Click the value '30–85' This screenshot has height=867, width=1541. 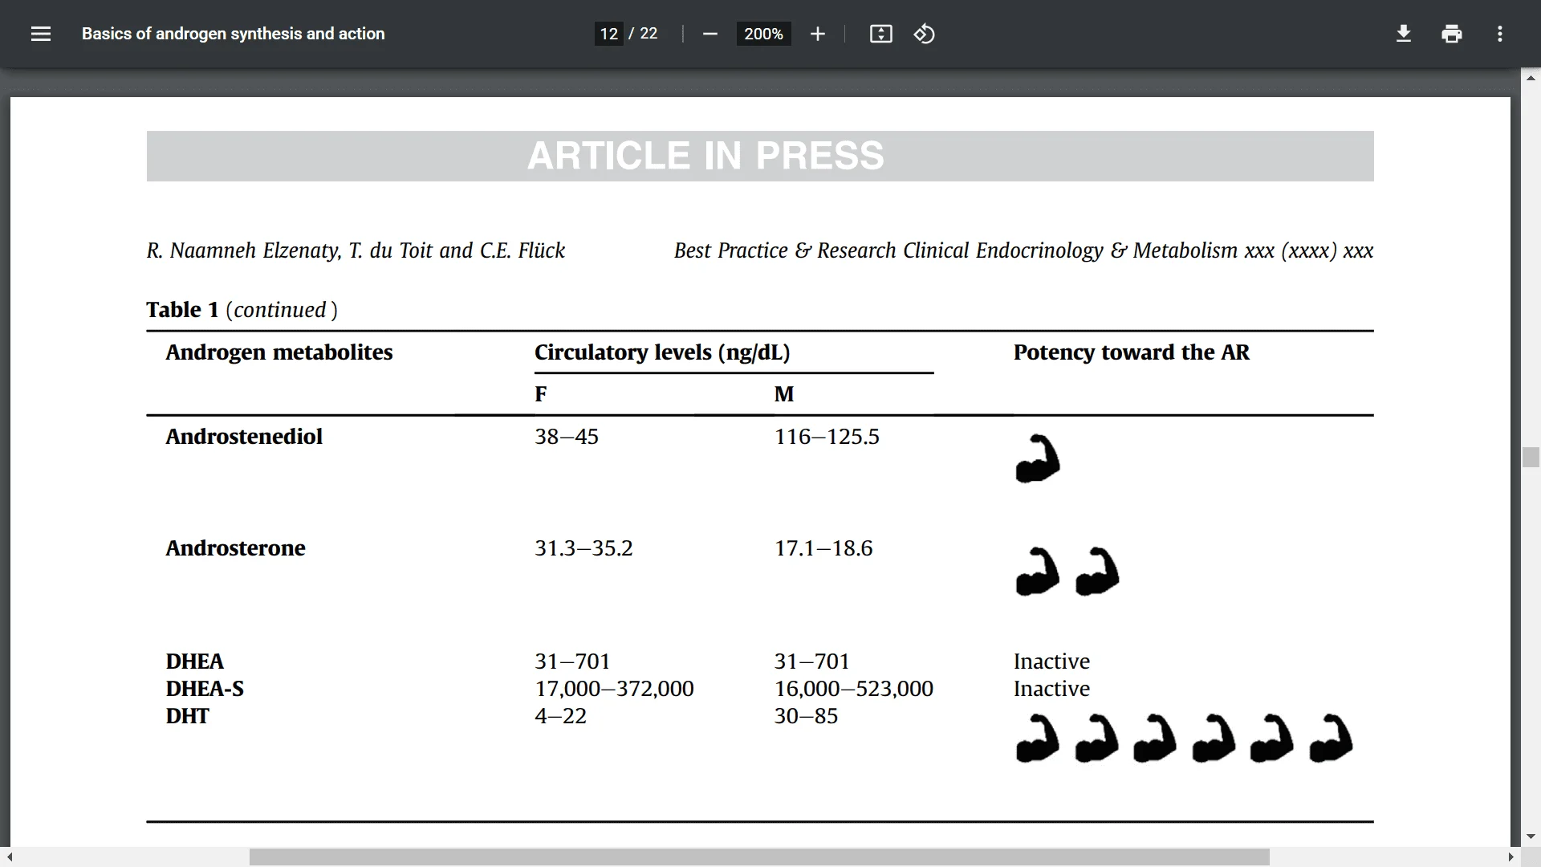(x=806, y=716)
